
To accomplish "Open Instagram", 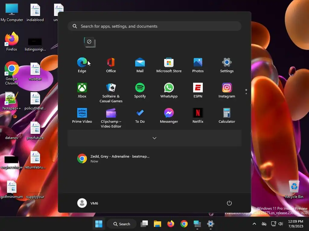I will [227, 90].
